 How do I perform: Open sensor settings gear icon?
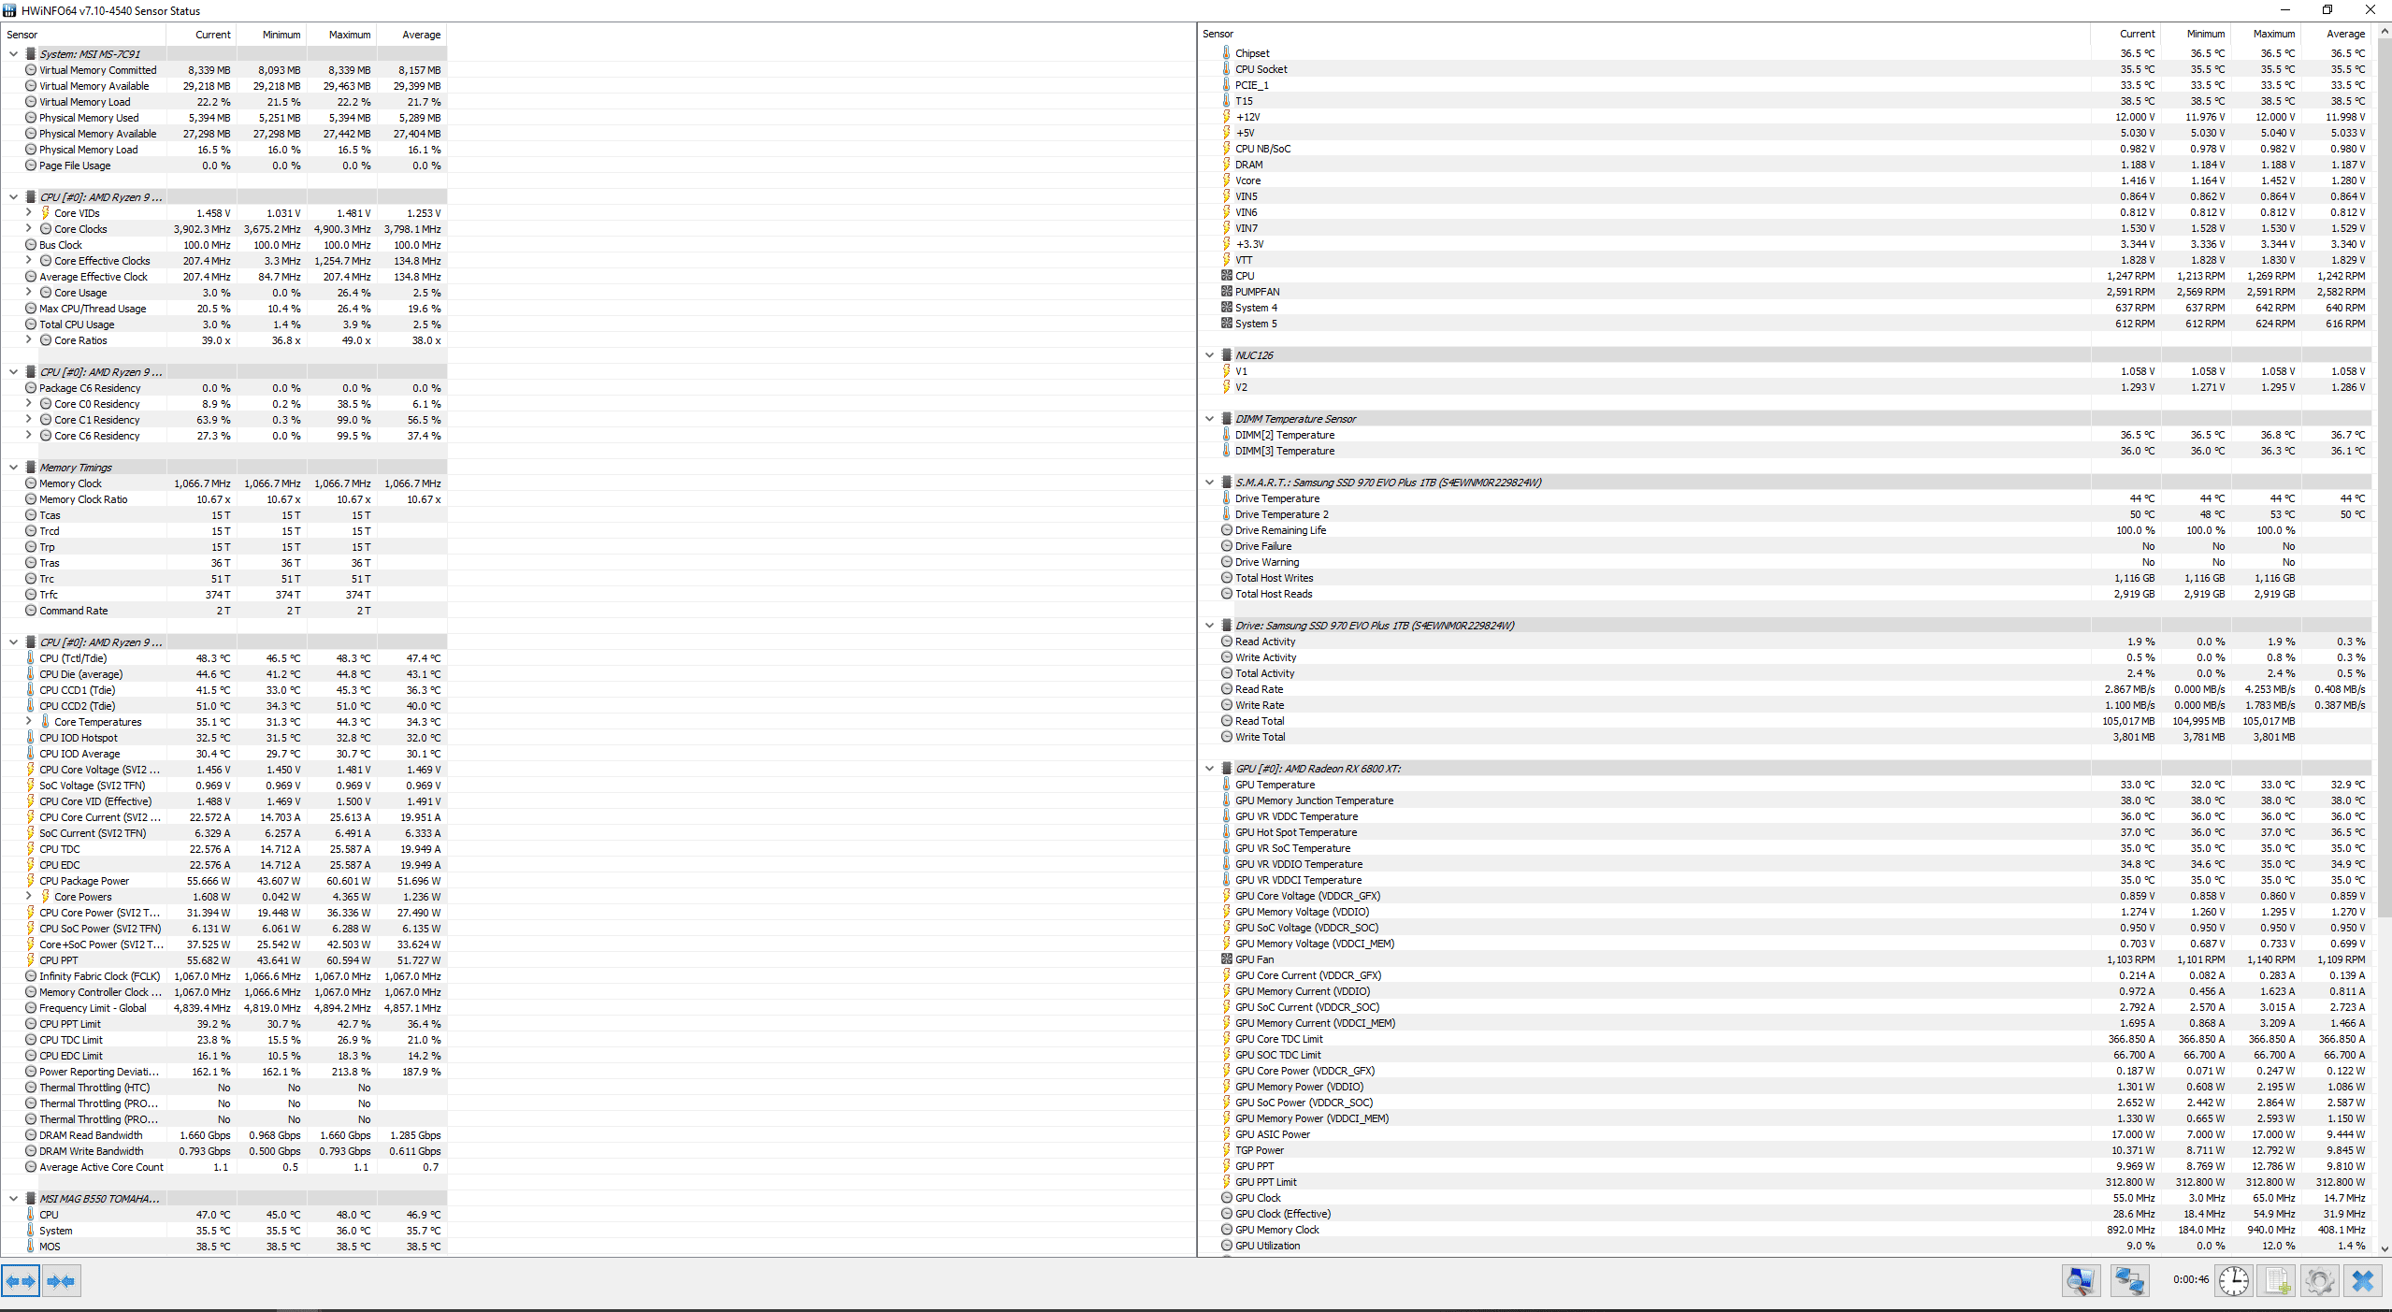pos(2319,1280)
